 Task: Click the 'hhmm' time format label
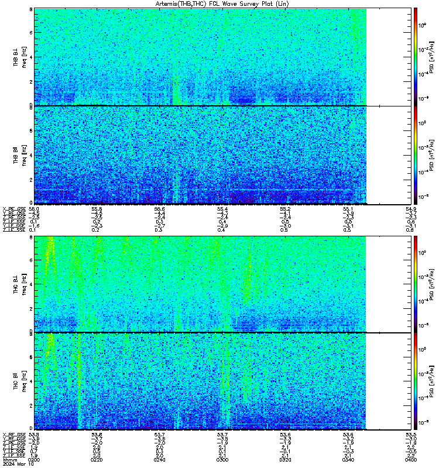point(10,460)
